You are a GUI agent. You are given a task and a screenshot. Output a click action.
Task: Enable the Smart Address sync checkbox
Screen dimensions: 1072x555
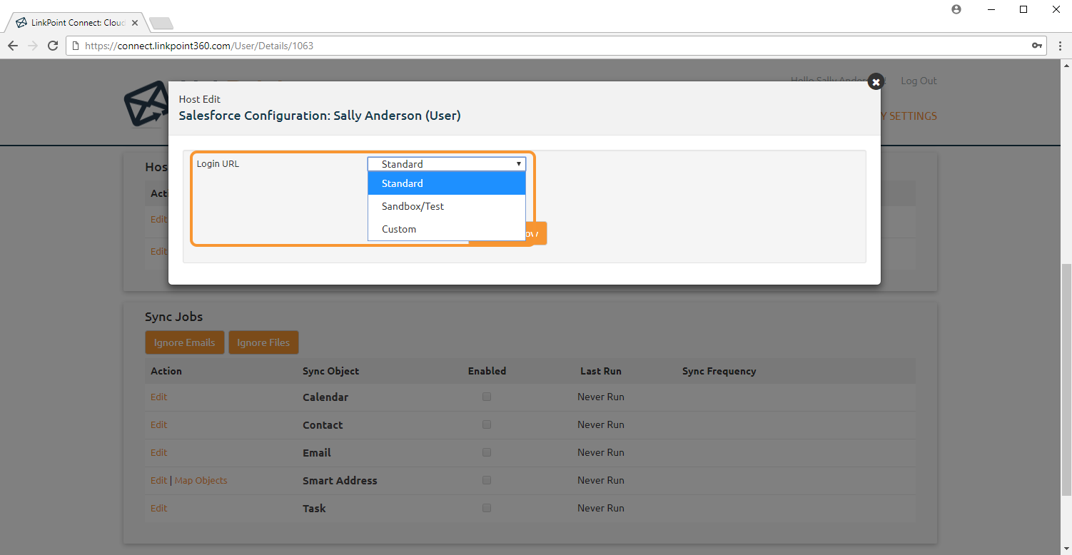(487, 480)
